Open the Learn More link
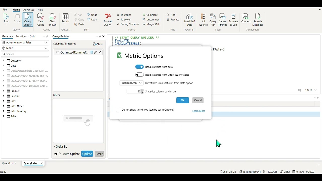 199,111
